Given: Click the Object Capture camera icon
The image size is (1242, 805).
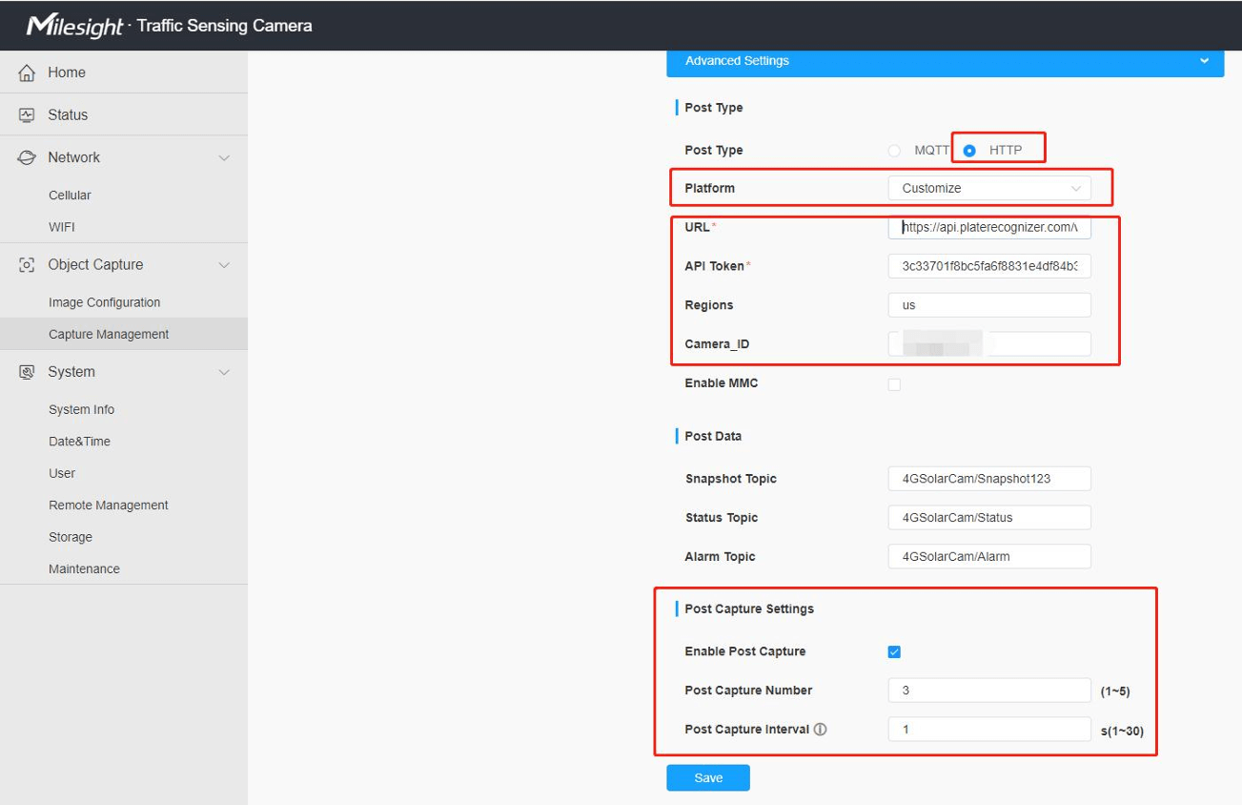Looking at the screenshot, I should point(27,265).
